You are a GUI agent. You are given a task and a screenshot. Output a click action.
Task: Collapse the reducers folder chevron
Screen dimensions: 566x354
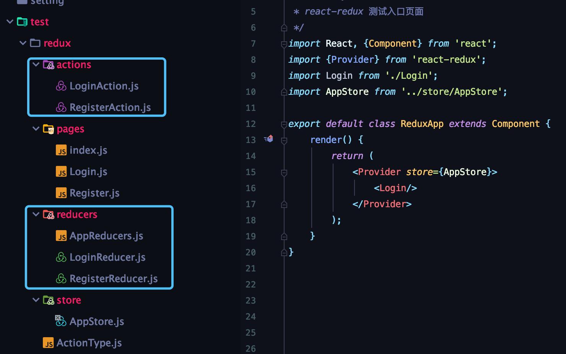[36, 214]
